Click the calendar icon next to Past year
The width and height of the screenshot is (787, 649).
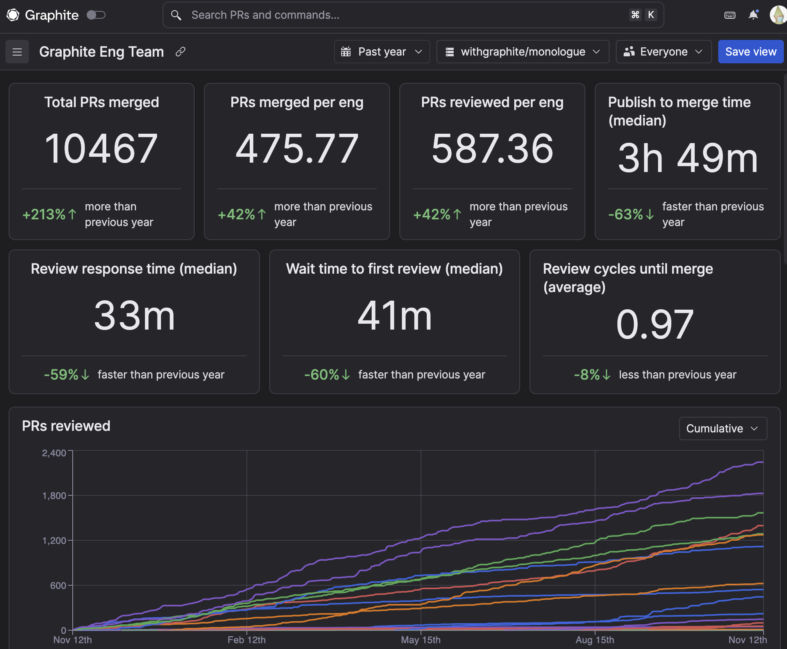coord(347,52)
